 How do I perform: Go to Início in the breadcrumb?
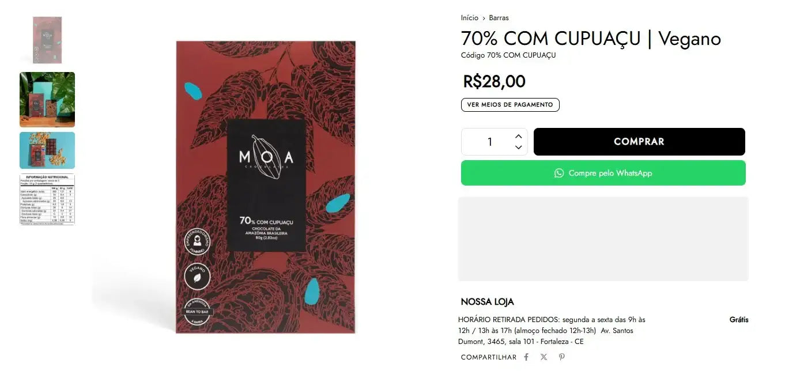point(469,18)
